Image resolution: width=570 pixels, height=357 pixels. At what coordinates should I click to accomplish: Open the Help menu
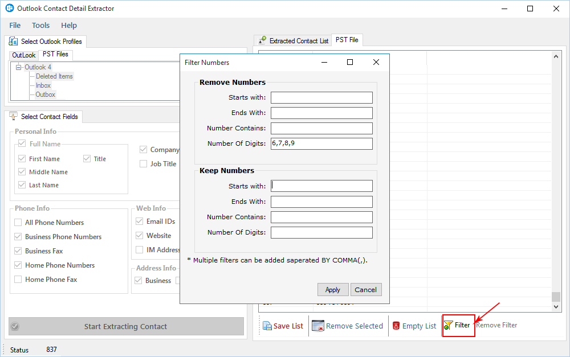click(69, 26)
